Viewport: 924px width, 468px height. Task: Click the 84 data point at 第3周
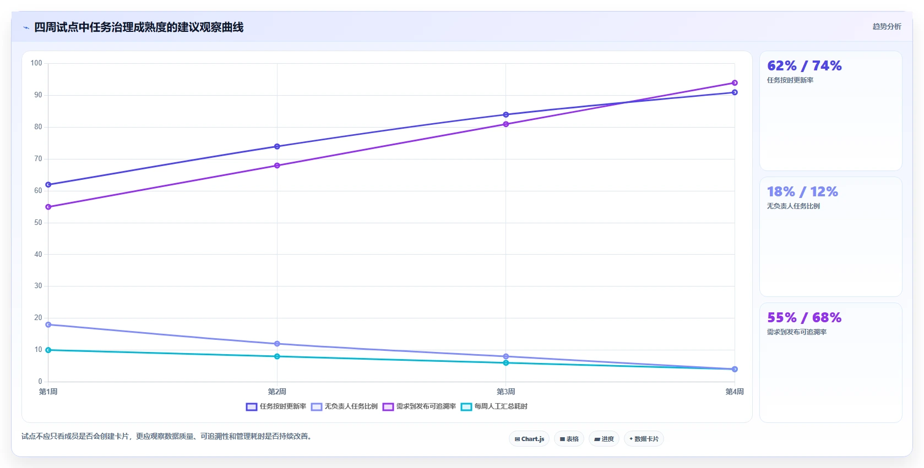[x=506, y=115]
